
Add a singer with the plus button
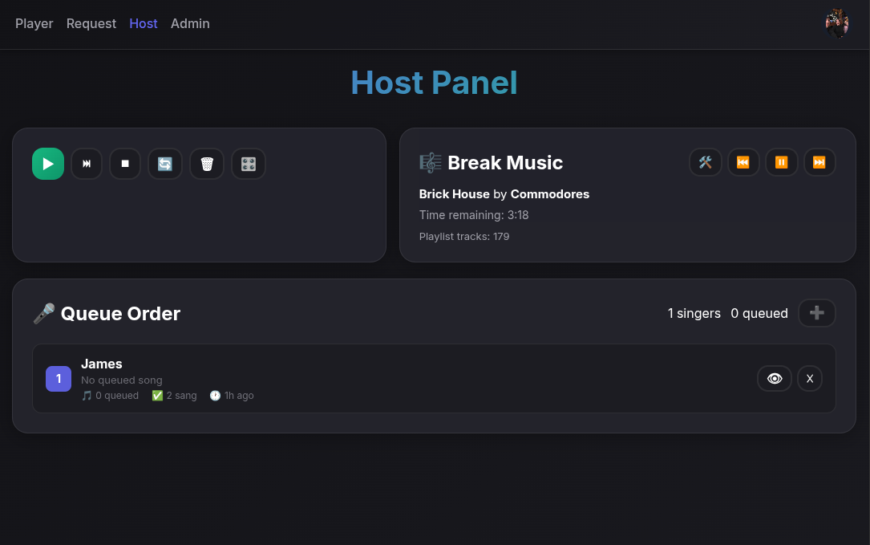817,313
